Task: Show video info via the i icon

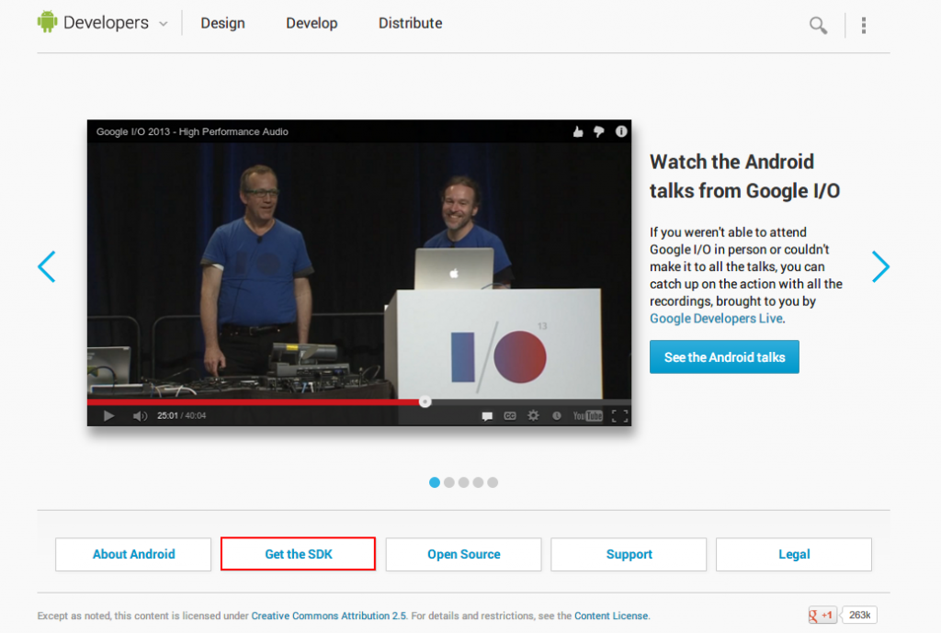Action: point(621,131)
